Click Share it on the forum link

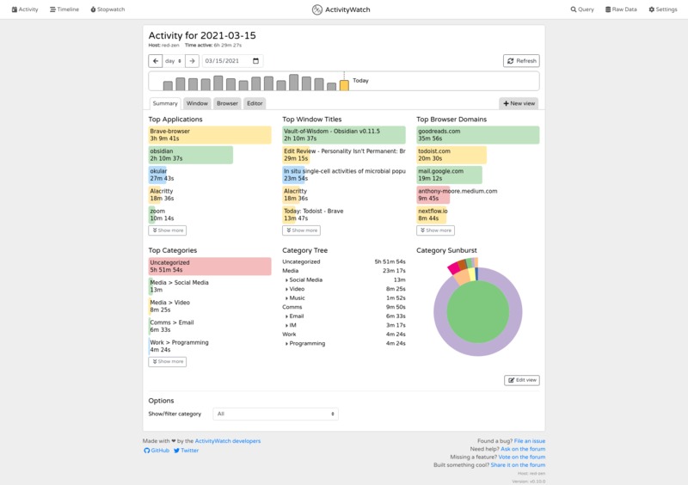(518, 465)
